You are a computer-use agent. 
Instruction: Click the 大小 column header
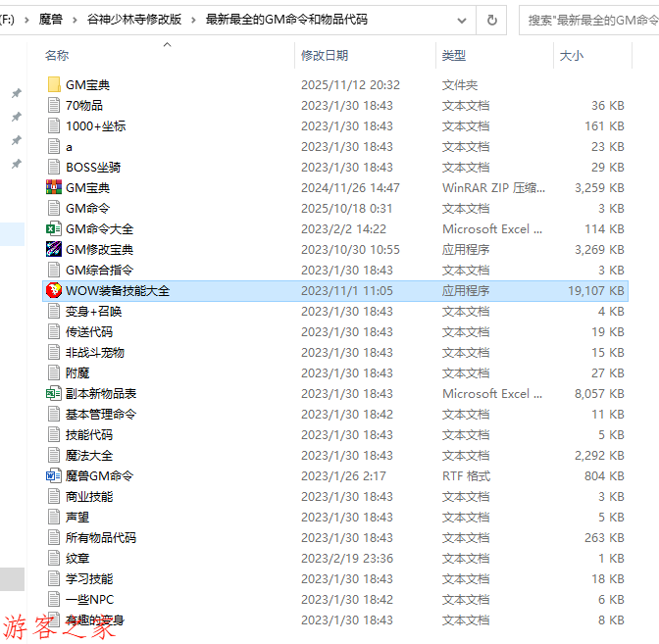pos(571,56)
